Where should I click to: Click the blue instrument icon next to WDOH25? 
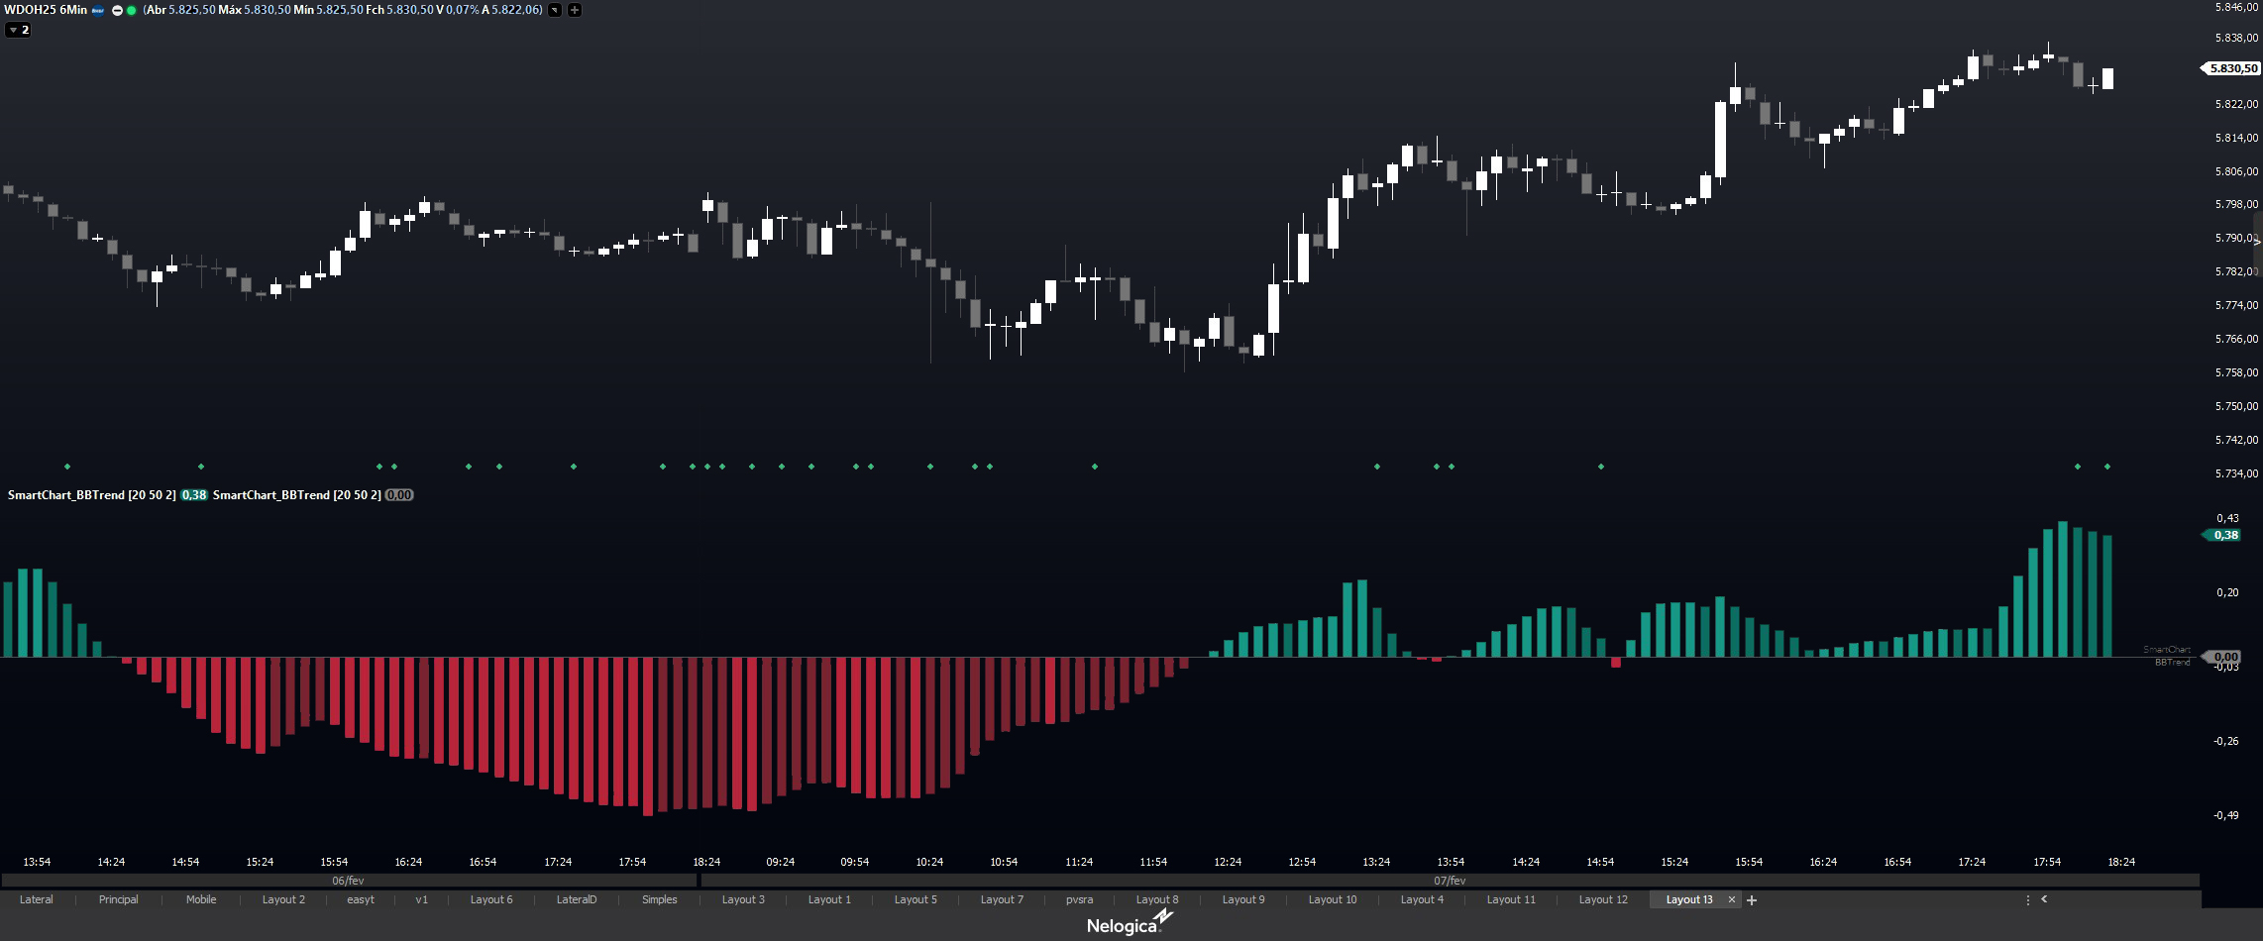(97, 10)
